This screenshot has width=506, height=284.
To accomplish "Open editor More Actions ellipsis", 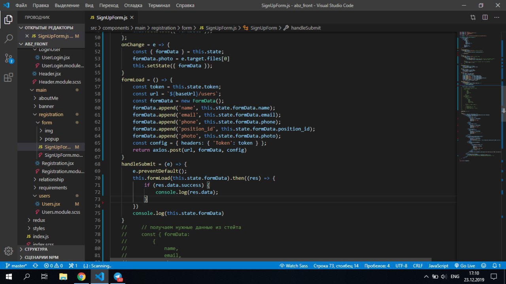I will pyautogui.click(x=497, y=17).
